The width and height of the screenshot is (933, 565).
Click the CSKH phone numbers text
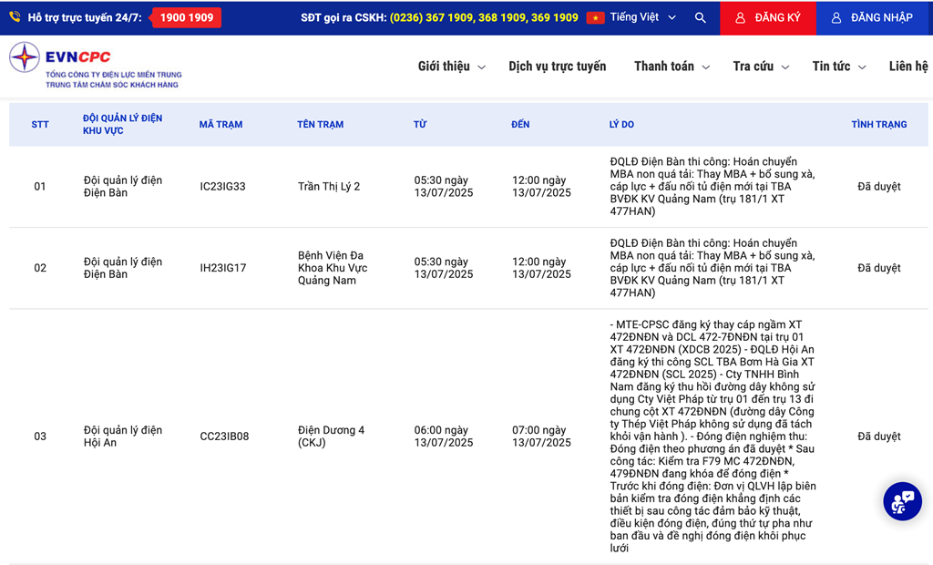[484, 18]
